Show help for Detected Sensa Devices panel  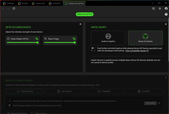coord(80,24)
